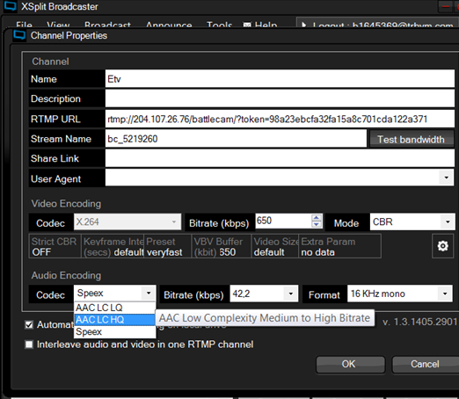The height and width of the screenshot is (399, 459).
Task: Click the version number v. 1.3.1405.2901
Action: click(419, 322)
